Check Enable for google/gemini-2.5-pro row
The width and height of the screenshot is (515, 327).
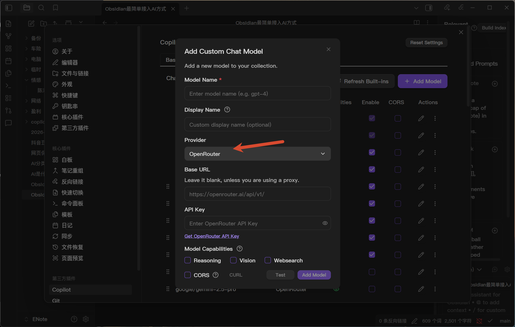(x=372, y=289)
